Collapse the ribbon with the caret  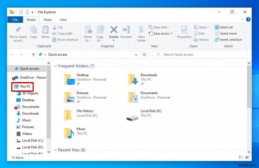point(242,19)
